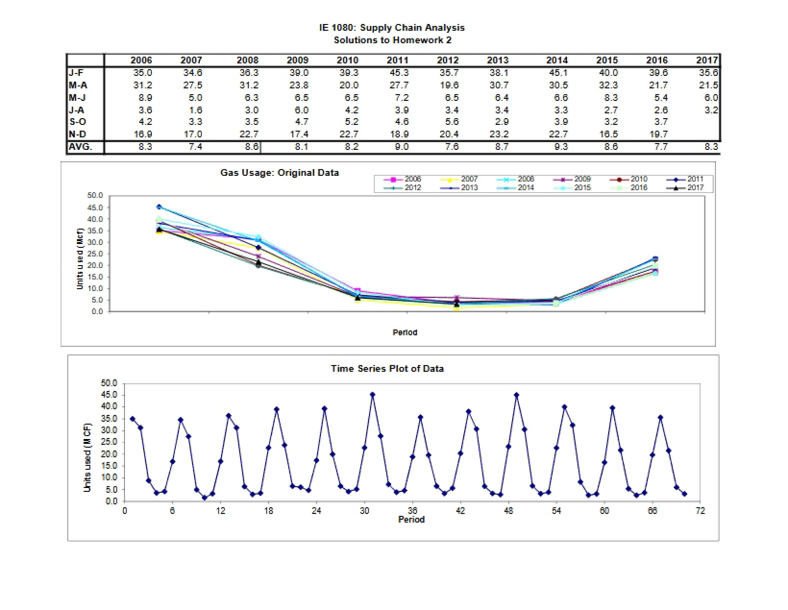Select the 2017 column header
This screenshot has height=610, width=788.
[x=707, y=61]
